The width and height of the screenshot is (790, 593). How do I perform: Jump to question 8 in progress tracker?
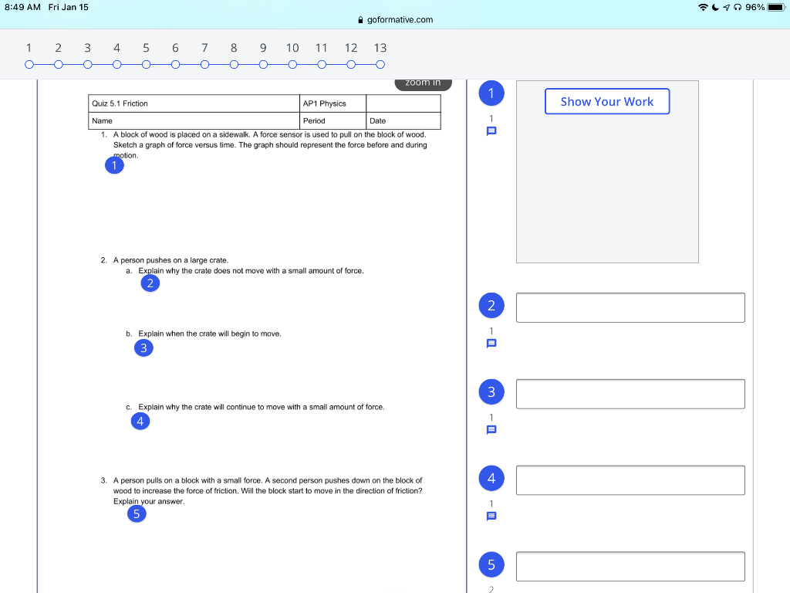point(234,65)
